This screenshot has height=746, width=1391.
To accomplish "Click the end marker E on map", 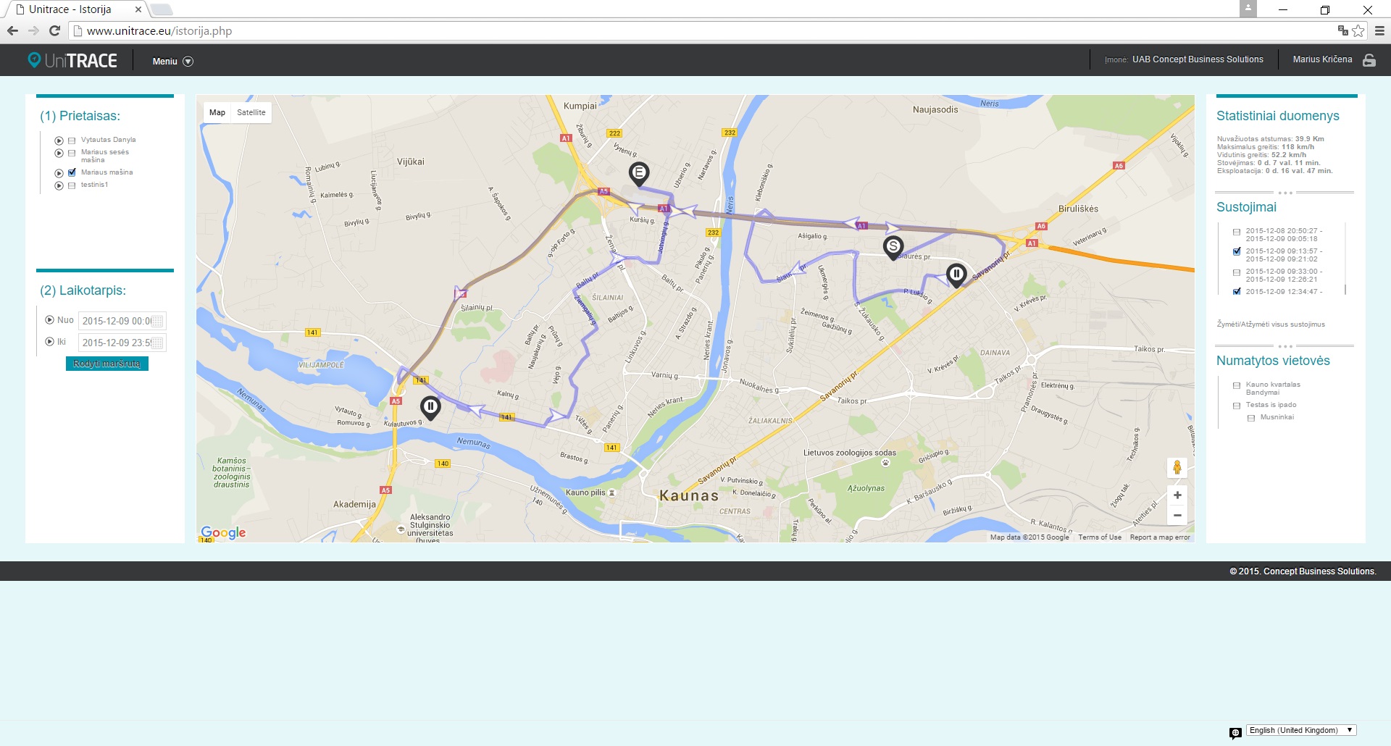I will 639,174.
